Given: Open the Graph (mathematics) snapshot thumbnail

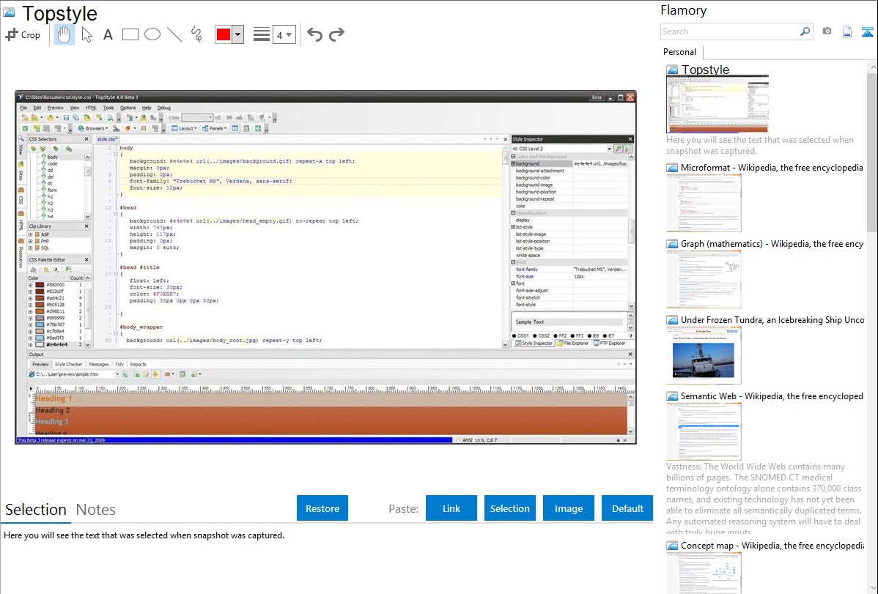Looking at the screenshot, I should click(x=704, y=279).
